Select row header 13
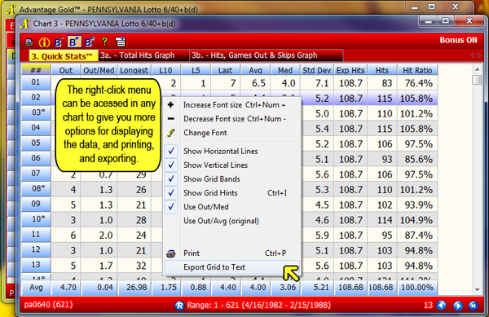The image size is (489, 317). (36, 265)
